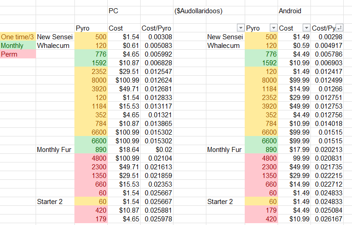This screenshot has height=225, width=352.
Task: Select the cell with value 0.022215
Action: (x=327, y=176)
